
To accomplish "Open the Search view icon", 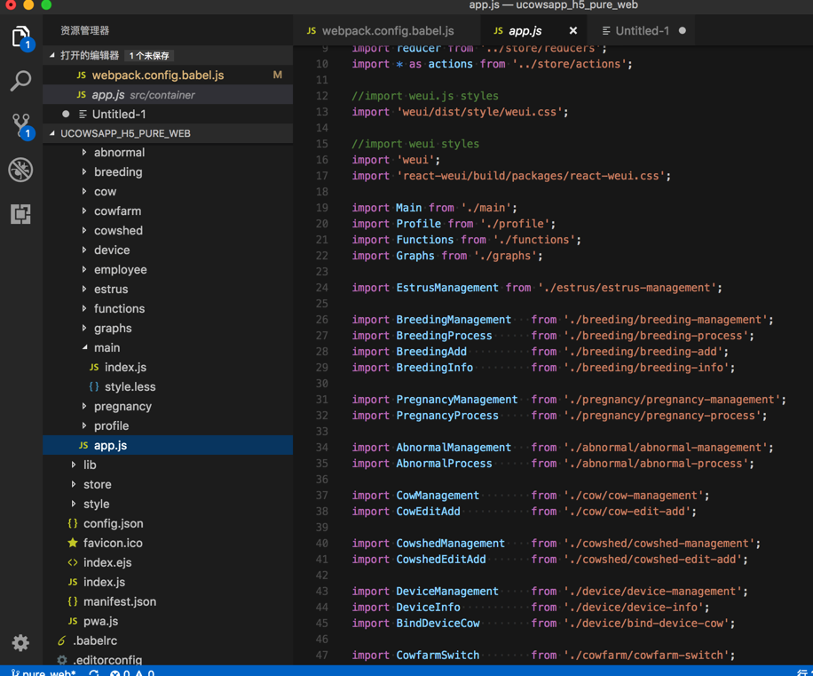I will click(x=20, y=81).
